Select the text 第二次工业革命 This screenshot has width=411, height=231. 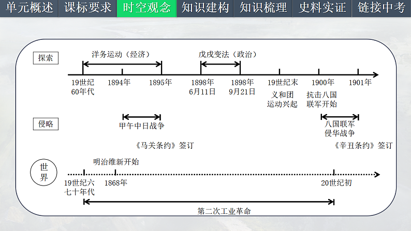224,211
